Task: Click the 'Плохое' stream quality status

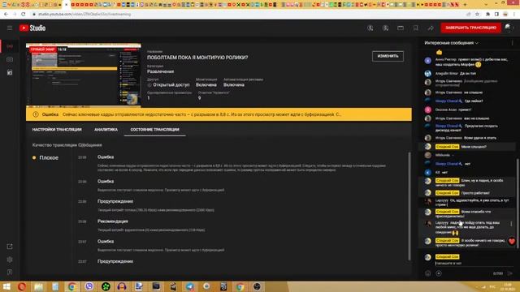Action: 49,158
